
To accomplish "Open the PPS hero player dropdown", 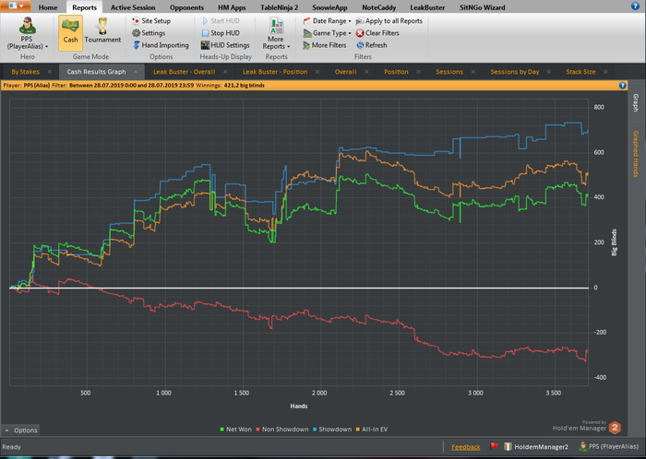I will tap(27, 34).
